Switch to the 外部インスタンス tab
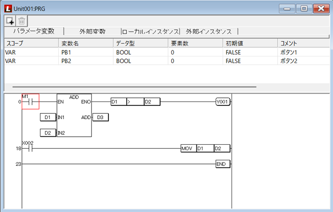This screenshot has width=333, height=212. (209, 31)
